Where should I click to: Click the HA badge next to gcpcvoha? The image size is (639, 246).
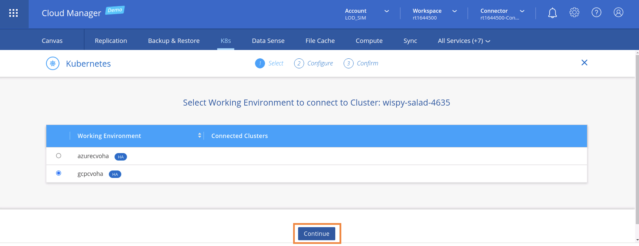(x=115, y=174)
